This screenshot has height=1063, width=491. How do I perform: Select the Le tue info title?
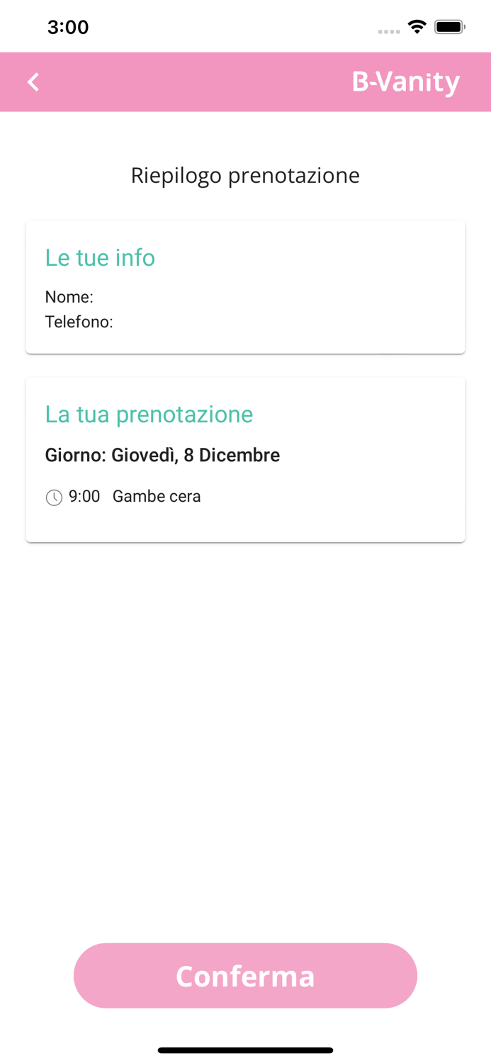(x=100, y=257)
